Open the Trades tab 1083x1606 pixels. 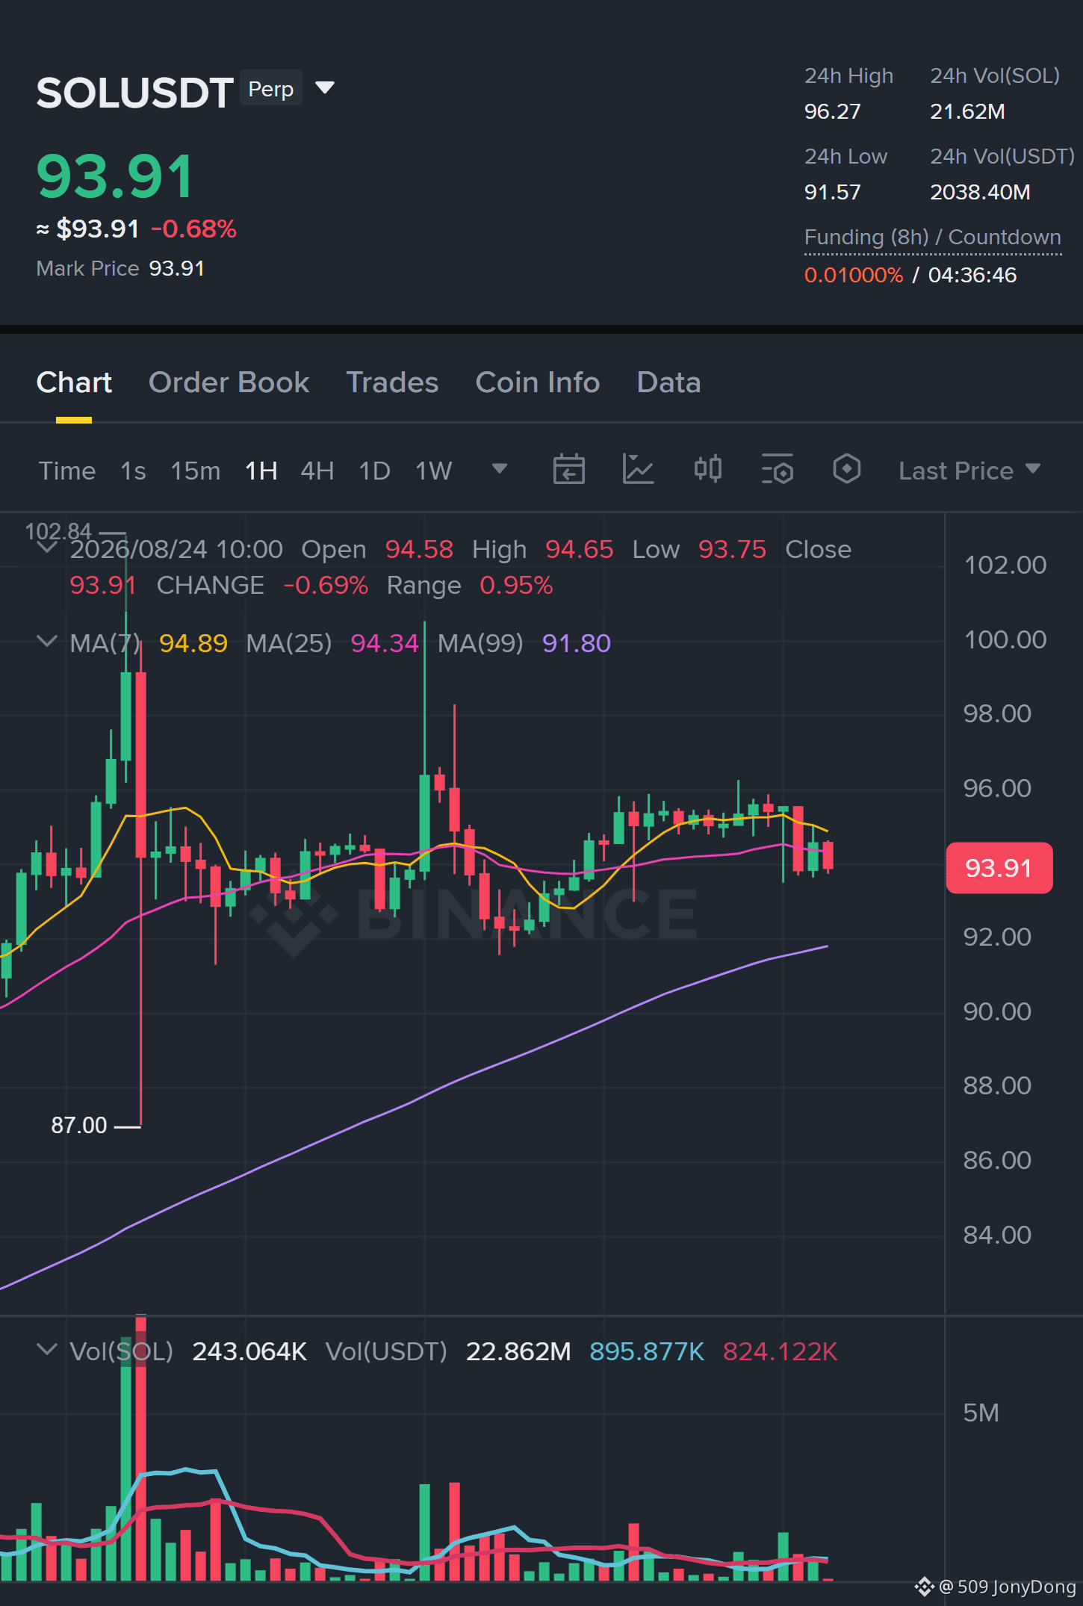click(x=392, y=382)
